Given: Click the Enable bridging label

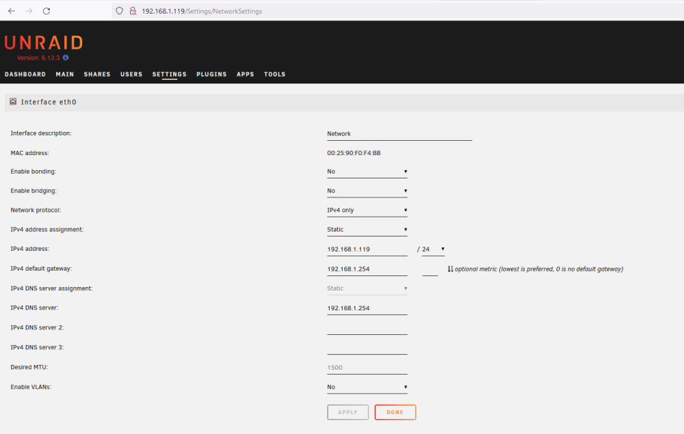Looking at the screenshot, I should [x=34, y=191].
